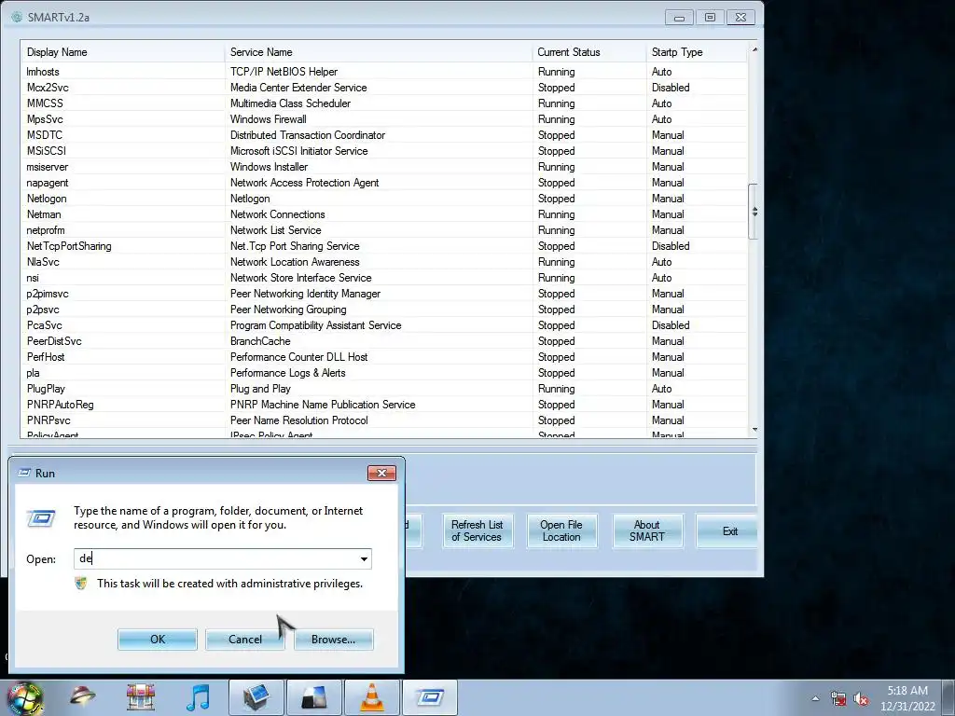
Task: Click Open File Location button
Action: [561, 530]
